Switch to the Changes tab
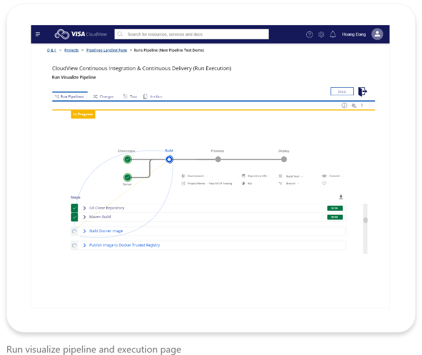This screenshot has width=422, height=355. [103, 96]
